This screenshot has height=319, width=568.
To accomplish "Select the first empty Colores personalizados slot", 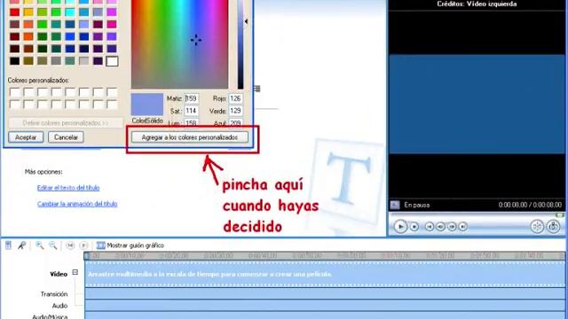I will [14, 92].
